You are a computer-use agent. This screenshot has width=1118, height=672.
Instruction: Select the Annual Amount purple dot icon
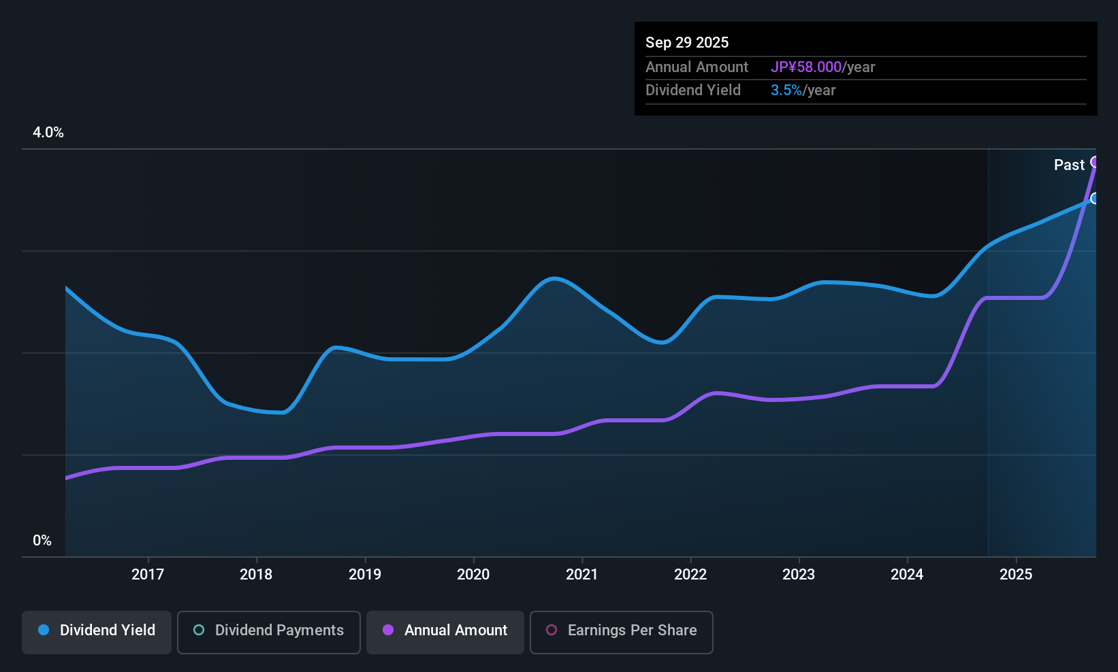388,631
